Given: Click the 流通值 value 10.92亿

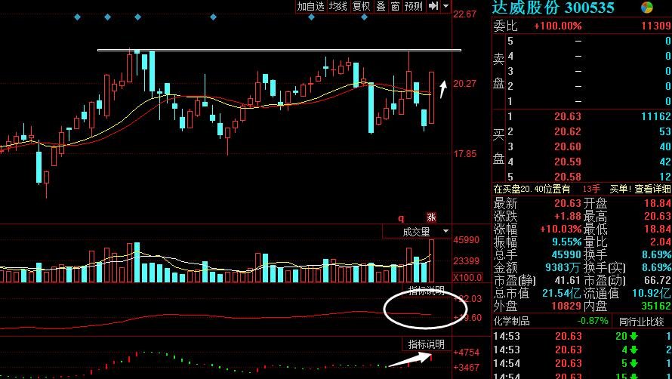Looking at the screenshot, I should pyautogui.click(x=652, y=294).
